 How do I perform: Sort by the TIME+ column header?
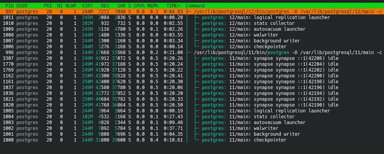tap(173, 5)
